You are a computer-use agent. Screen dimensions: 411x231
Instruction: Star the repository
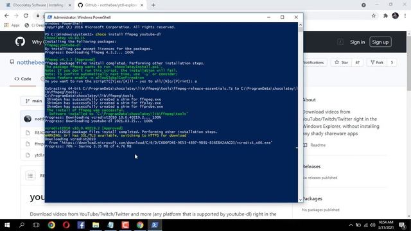click(x=341, y=62)
